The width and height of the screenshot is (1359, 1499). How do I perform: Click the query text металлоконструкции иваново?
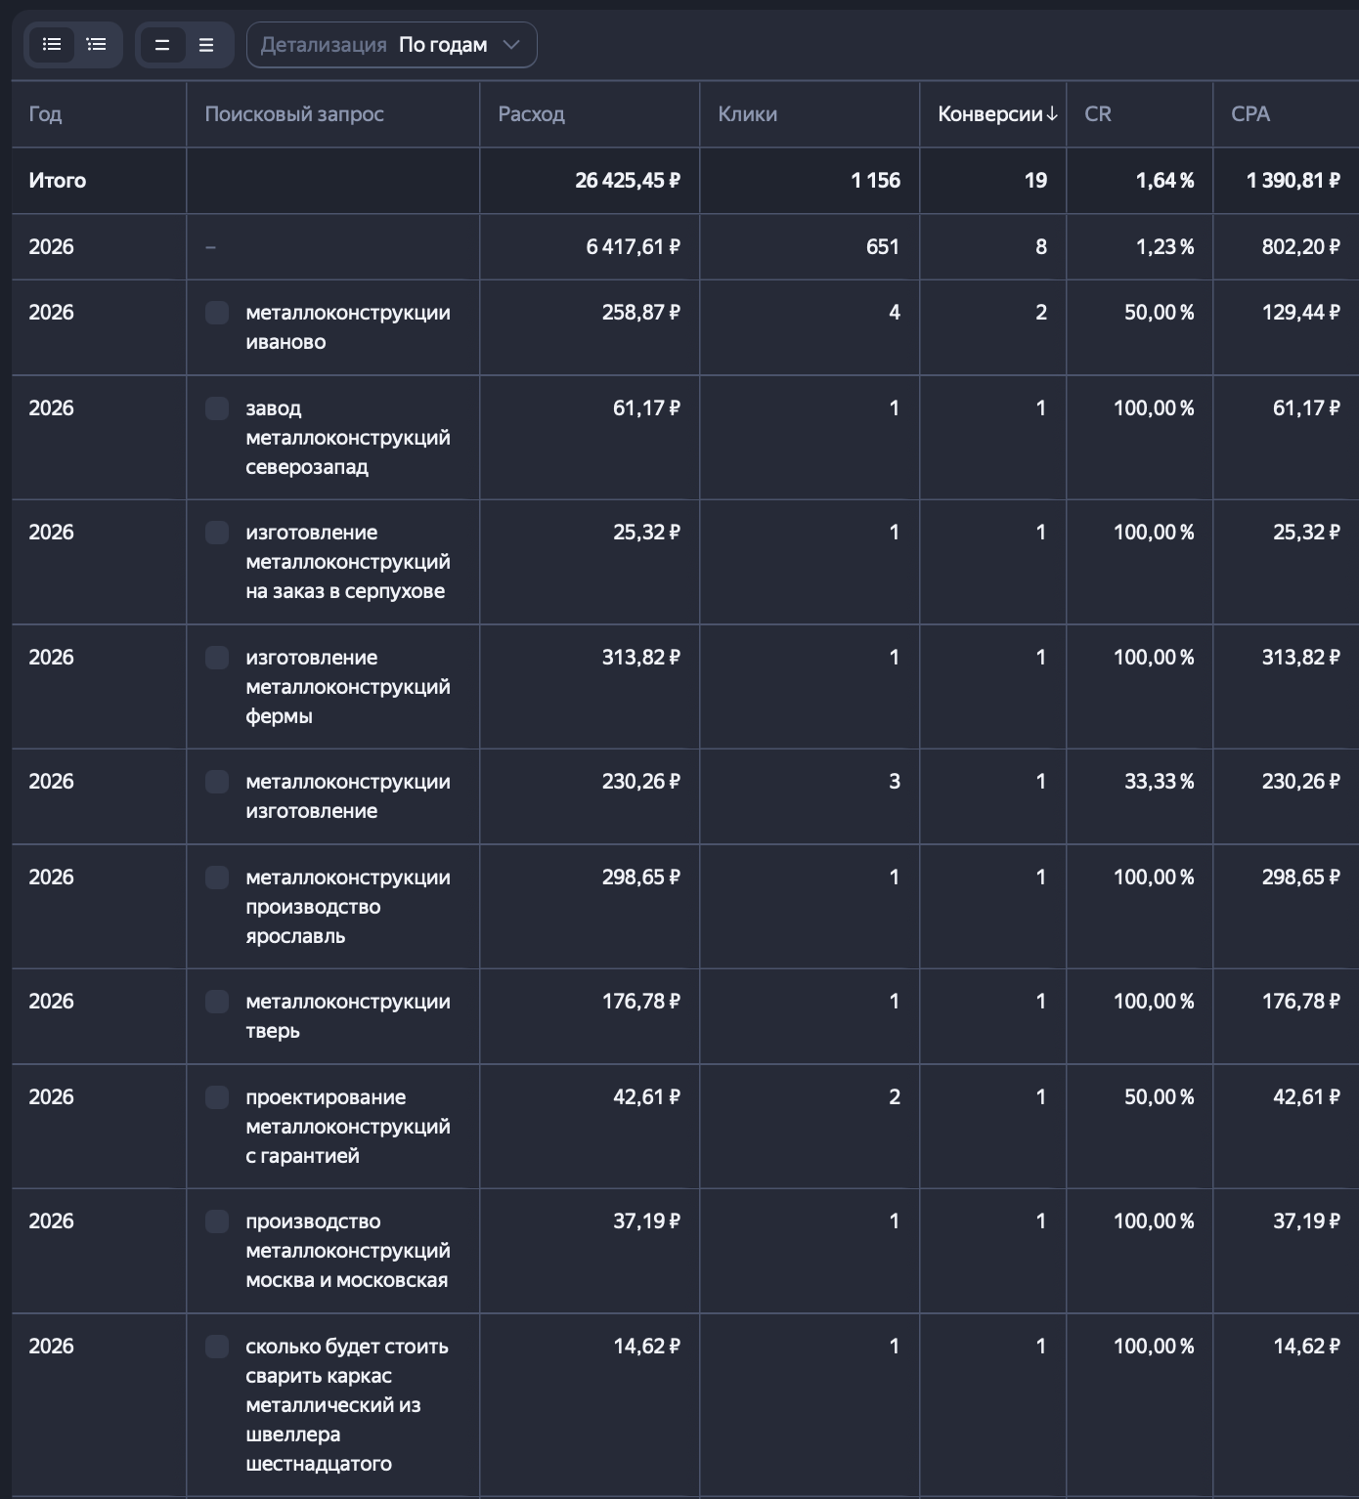point(348,327)
